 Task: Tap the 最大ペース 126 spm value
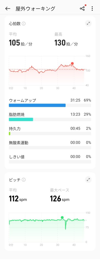pos(60,199)
